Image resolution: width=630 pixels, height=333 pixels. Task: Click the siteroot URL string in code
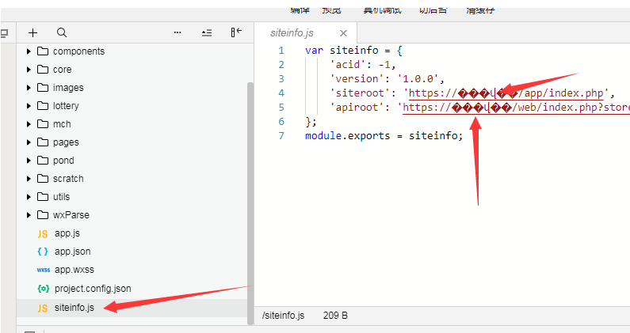point(509,93)
